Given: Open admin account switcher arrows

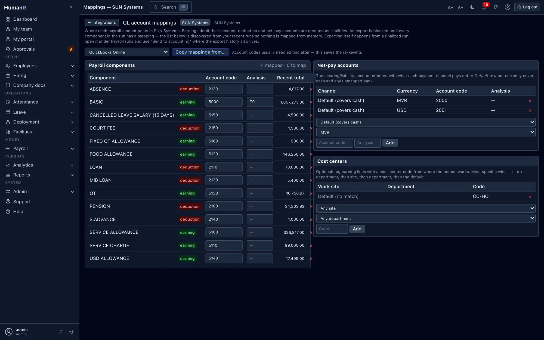Looking at the screenshot, I should (x=61, y=332).
